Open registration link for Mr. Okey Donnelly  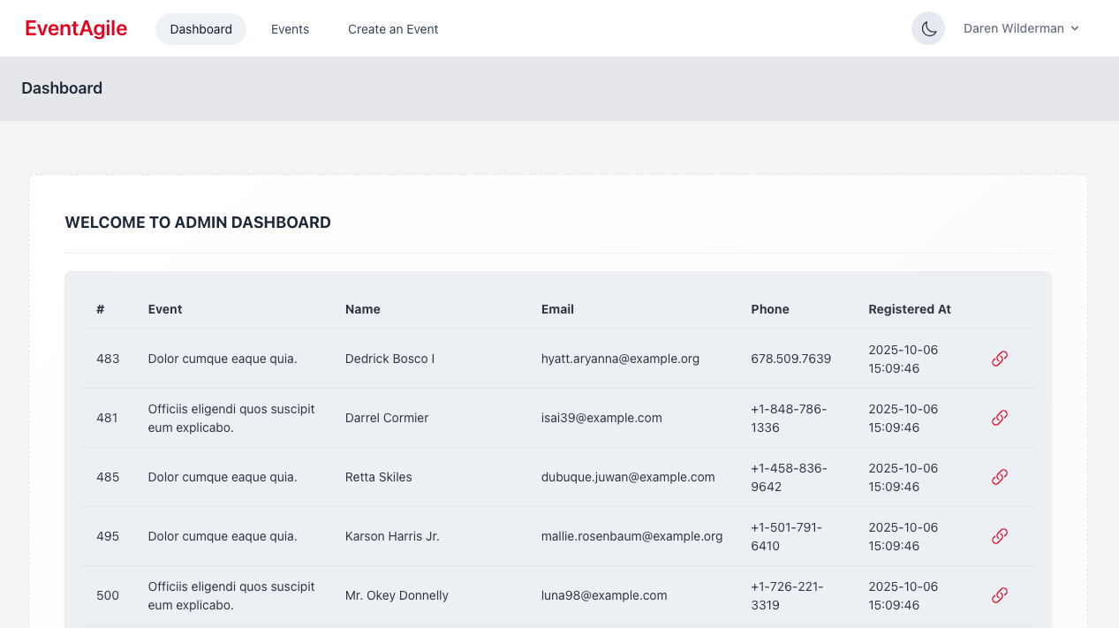point(999,594)
